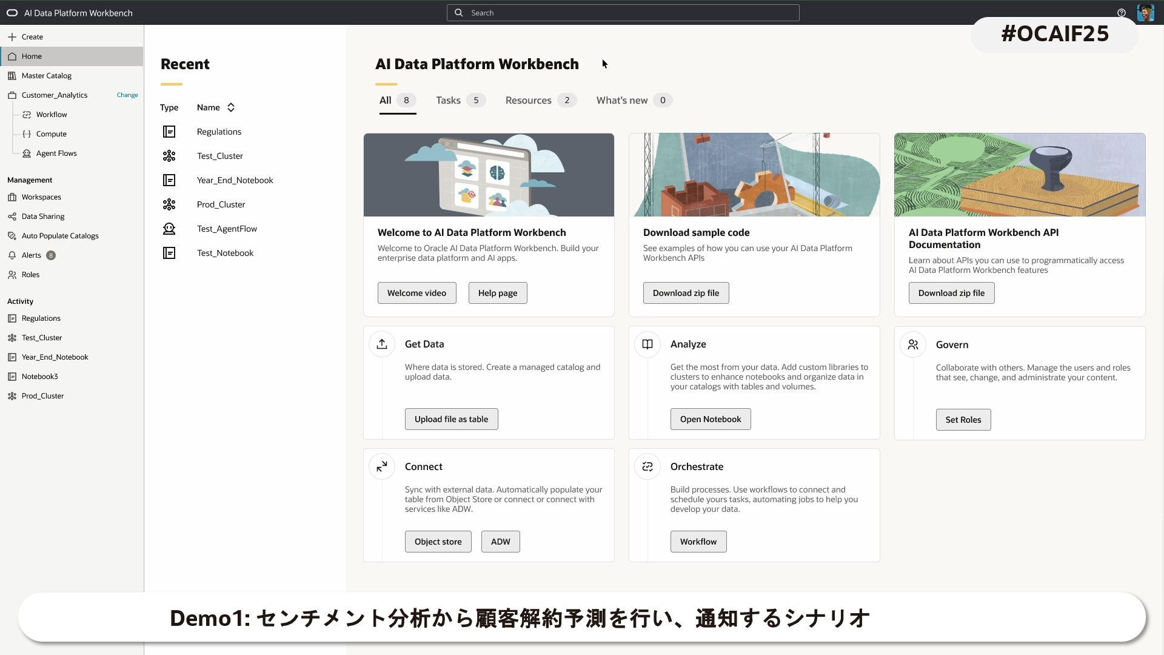Click the Master Catalog sidebar icon
1164x655 pixels.
coord(12,76)
